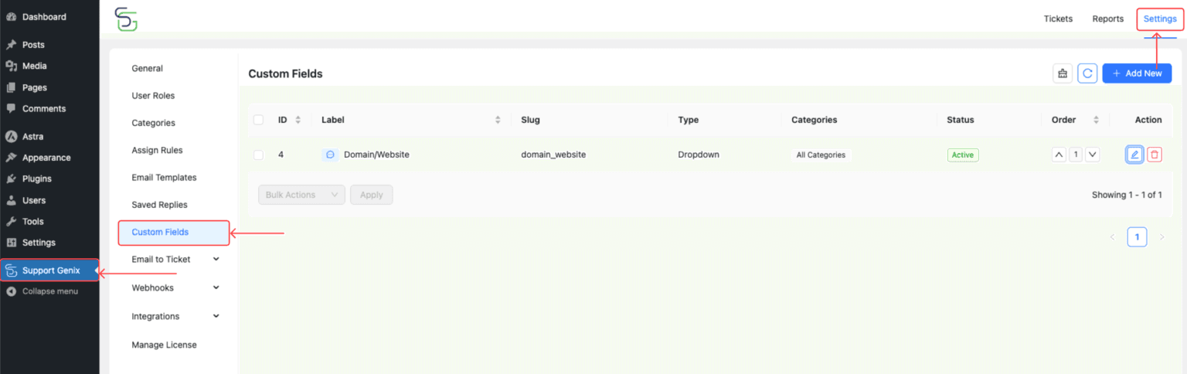Select Email Templates menu item
Viewport: 1187px width, 374px height.
click(x=164, y=177)
